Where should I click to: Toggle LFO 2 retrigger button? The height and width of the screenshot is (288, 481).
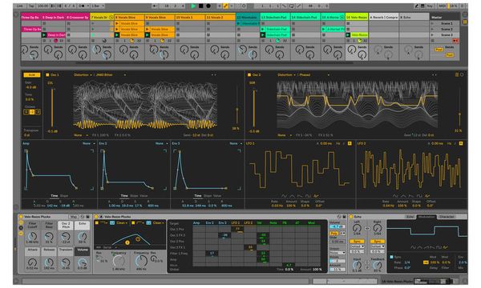point(461,143)
